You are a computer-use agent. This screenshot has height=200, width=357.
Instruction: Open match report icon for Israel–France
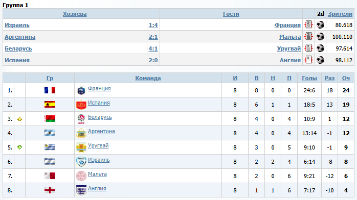click(308, 24)
